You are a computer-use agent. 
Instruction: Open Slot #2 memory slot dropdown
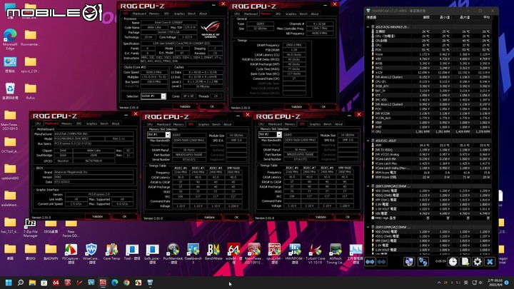click(x=270, y=134)
